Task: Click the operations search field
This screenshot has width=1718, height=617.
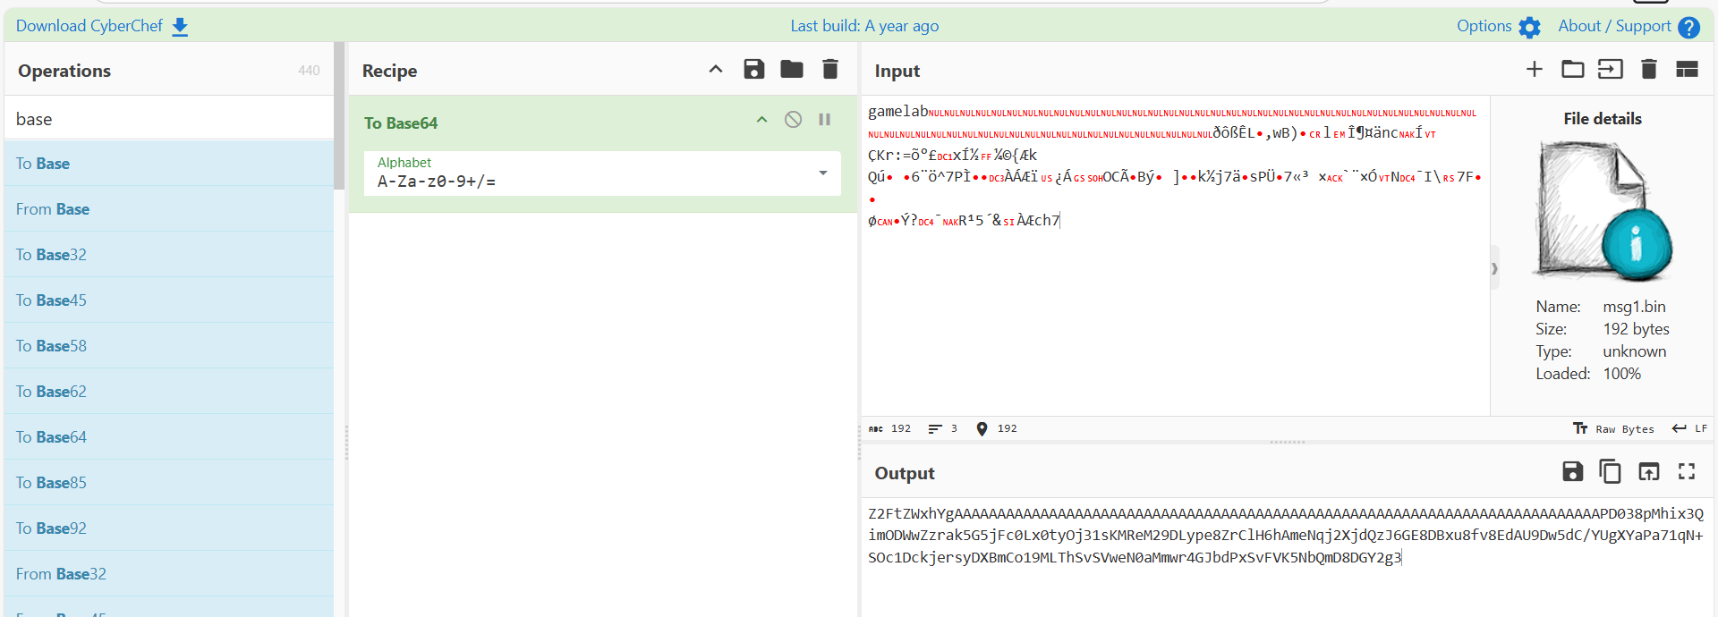Action: pyautogui.click(x=168, y=119)
